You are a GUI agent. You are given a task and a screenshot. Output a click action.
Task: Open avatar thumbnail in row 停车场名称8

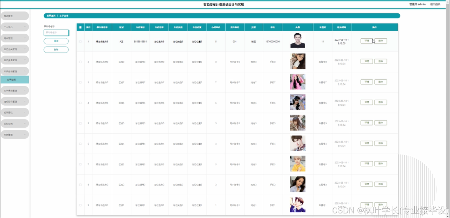coord(297,61)
